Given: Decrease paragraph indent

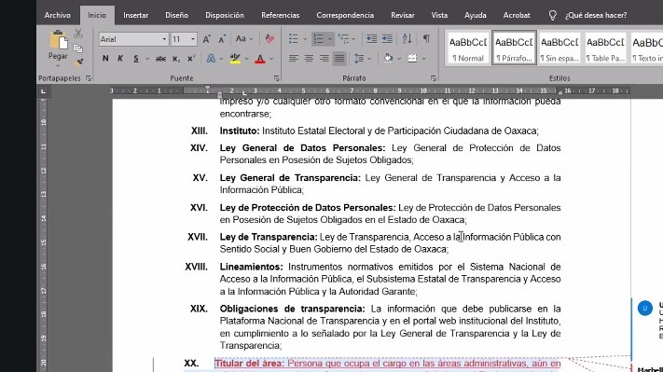Looking at the screenshot, I should click(372, 39).
